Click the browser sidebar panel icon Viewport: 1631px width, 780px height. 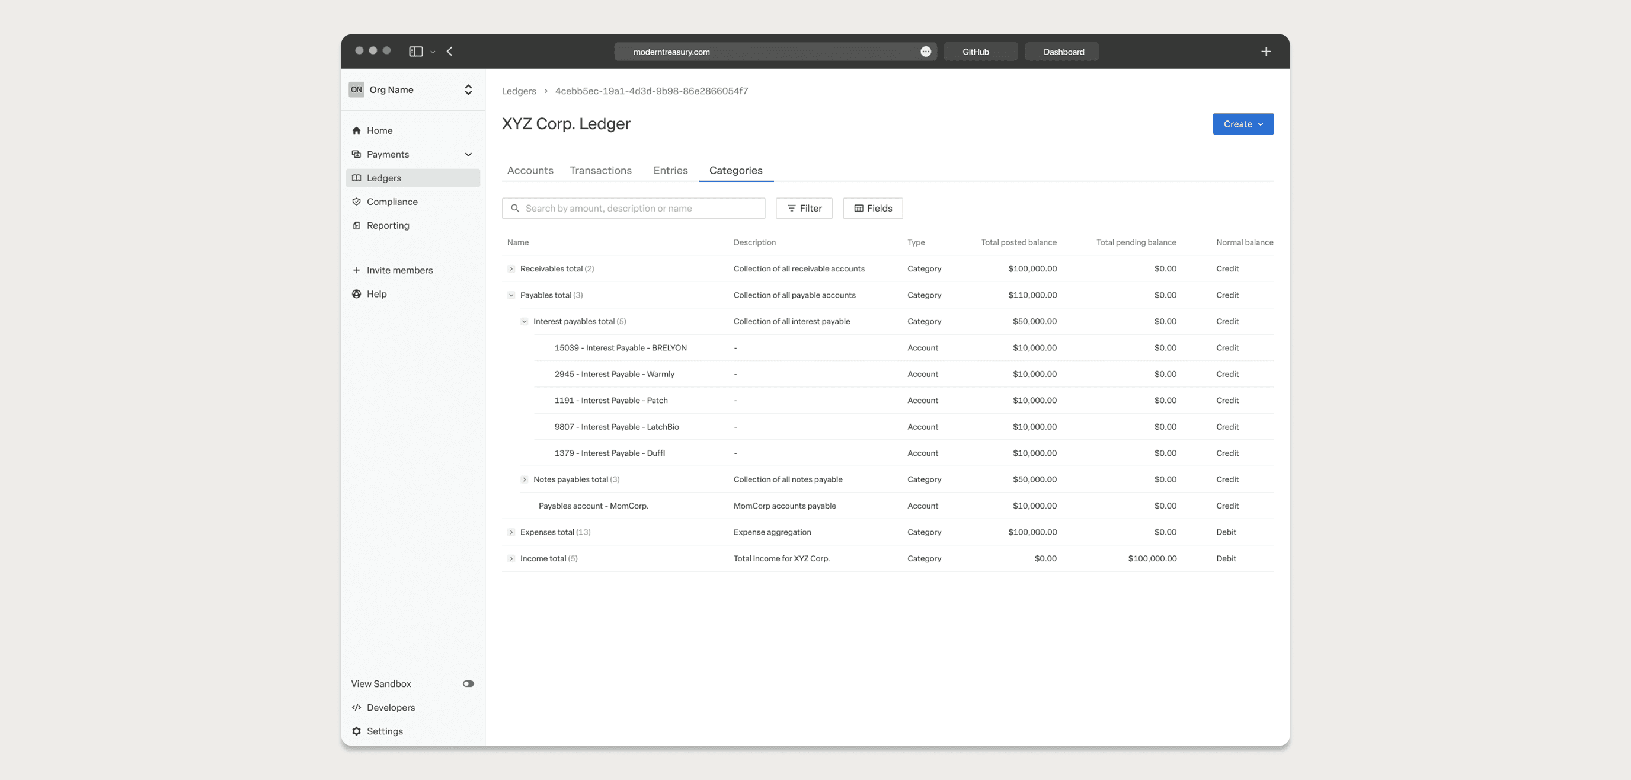click(416, 52)
